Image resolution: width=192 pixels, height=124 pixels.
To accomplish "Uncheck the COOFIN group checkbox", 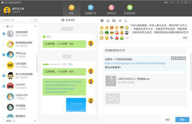I will [x=4, y=86].
